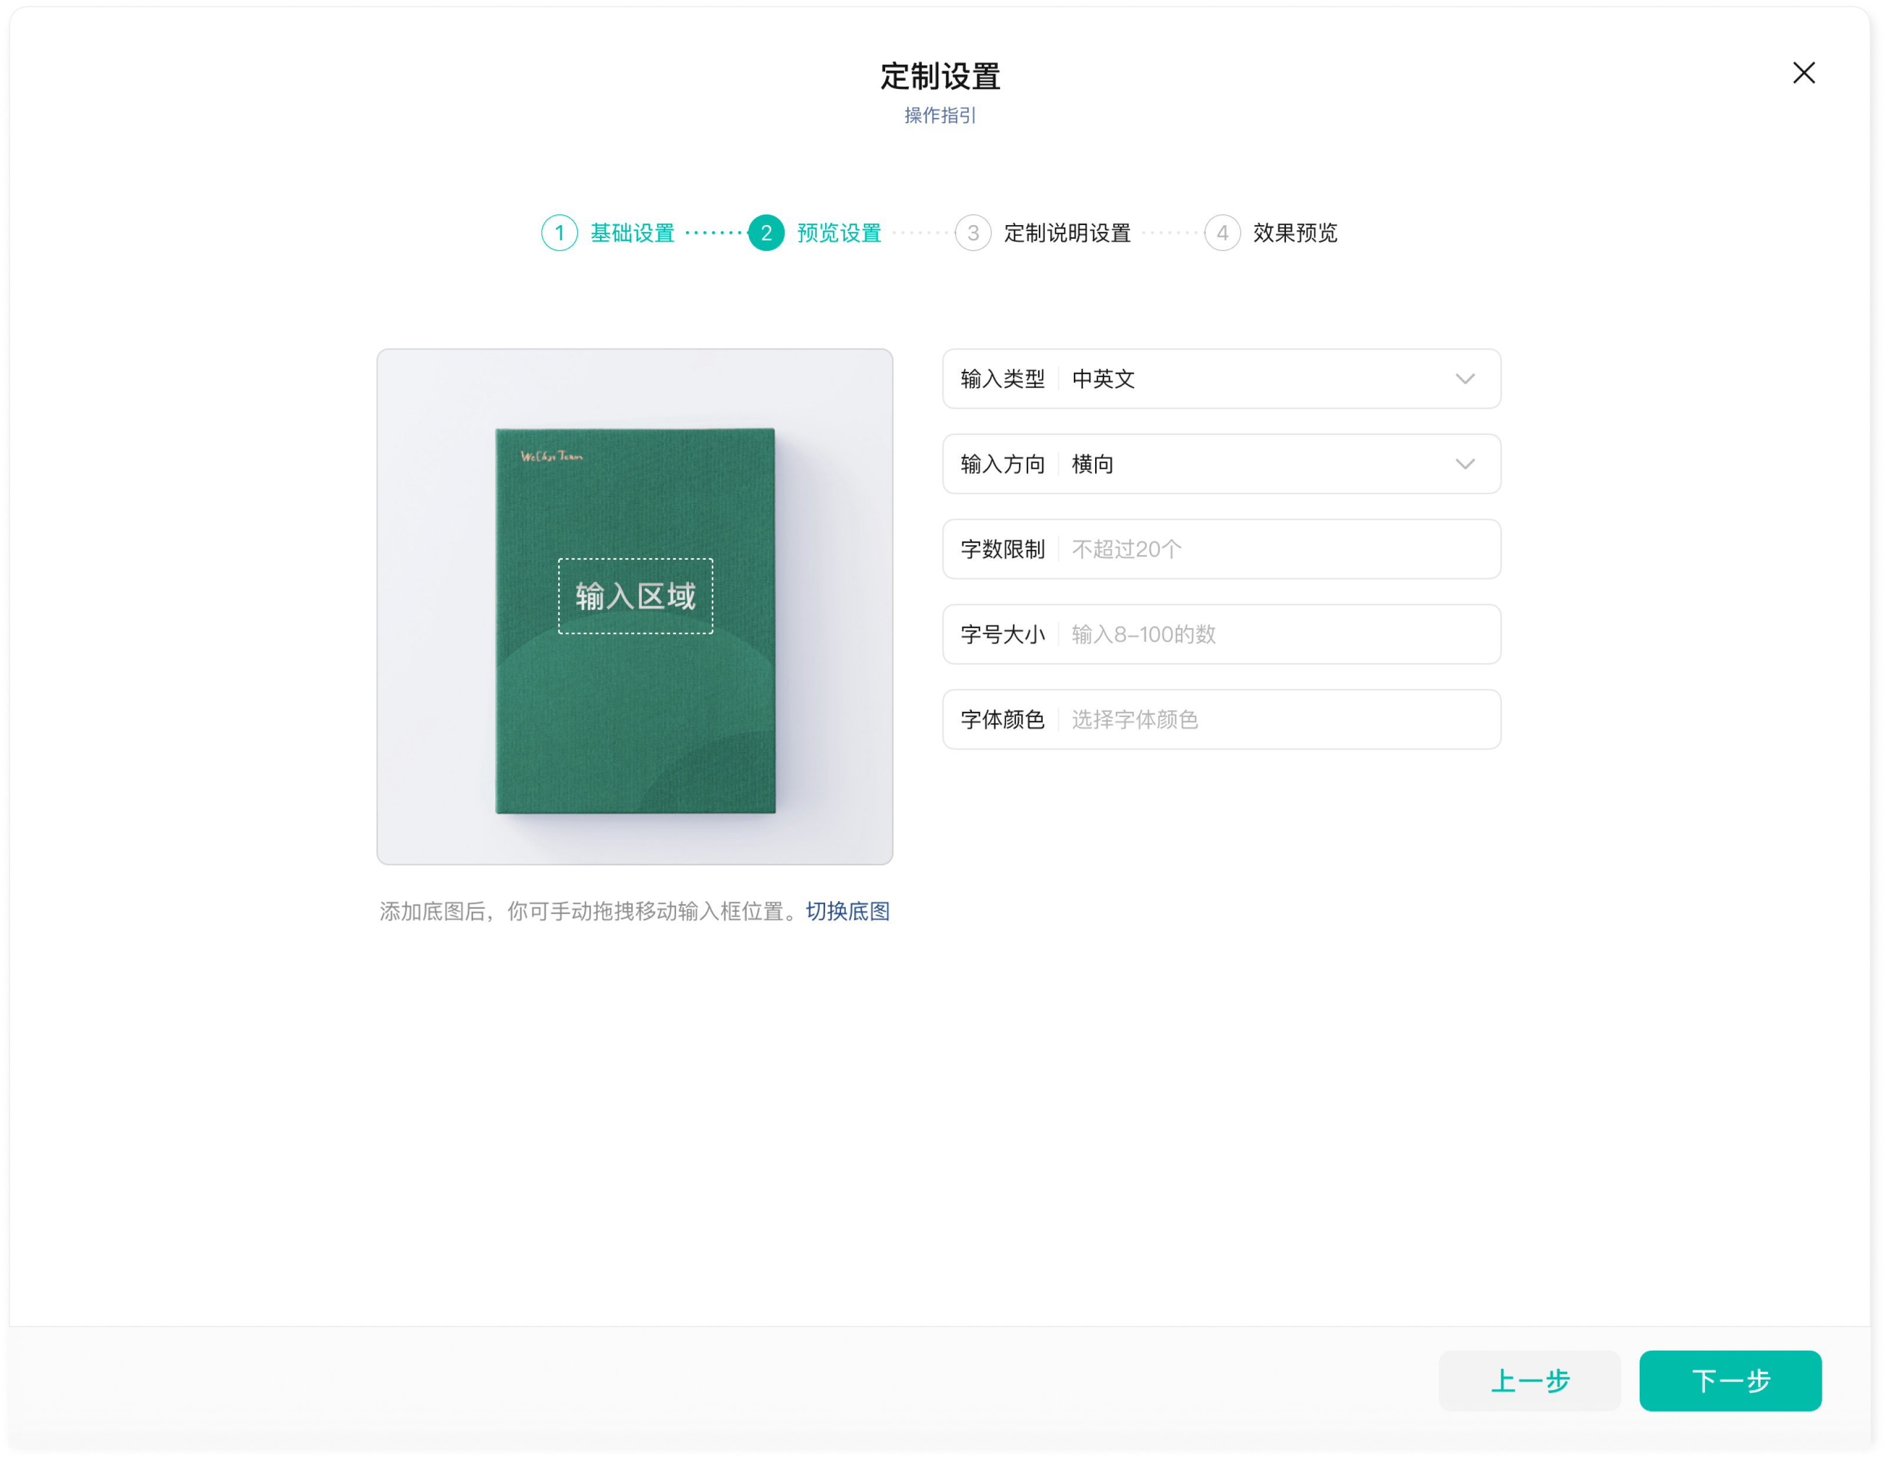Jump to 定制说明设置 step label
1886x1458 pixels.
pos(1067,233)
